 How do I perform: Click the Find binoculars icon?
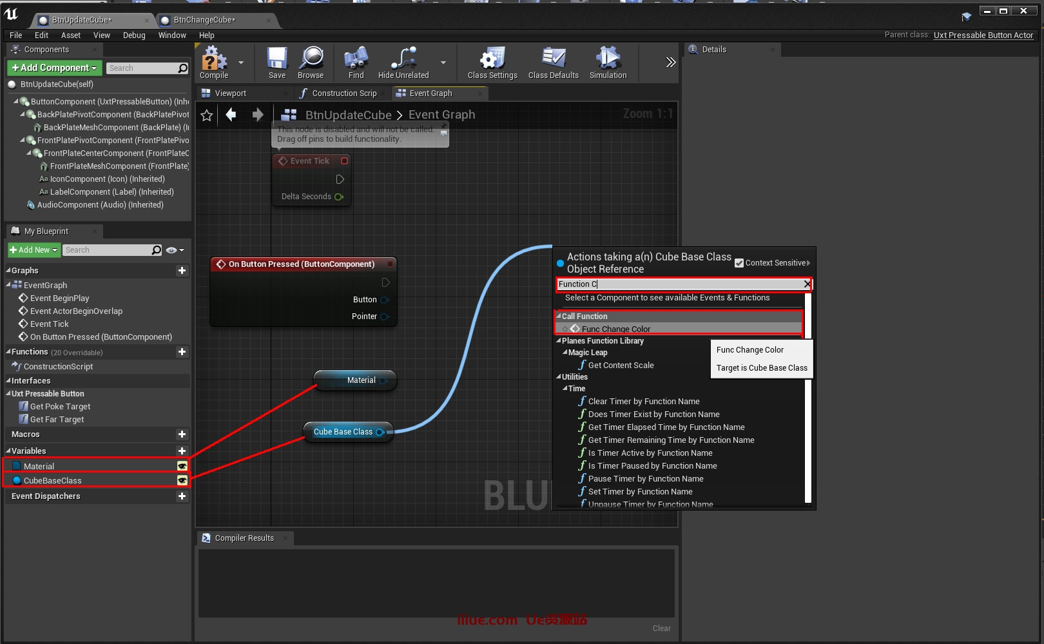click(356, 61)
